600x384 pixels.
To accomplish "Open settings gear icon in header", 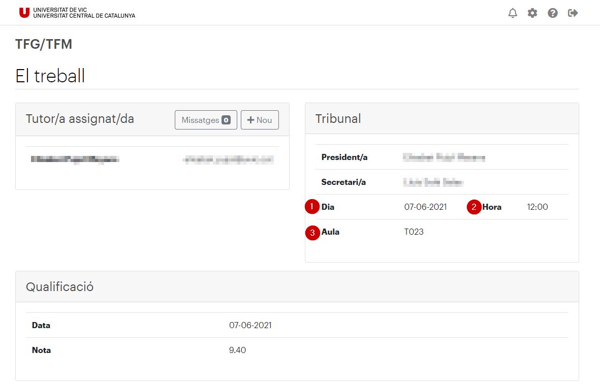I will [532, 13].
